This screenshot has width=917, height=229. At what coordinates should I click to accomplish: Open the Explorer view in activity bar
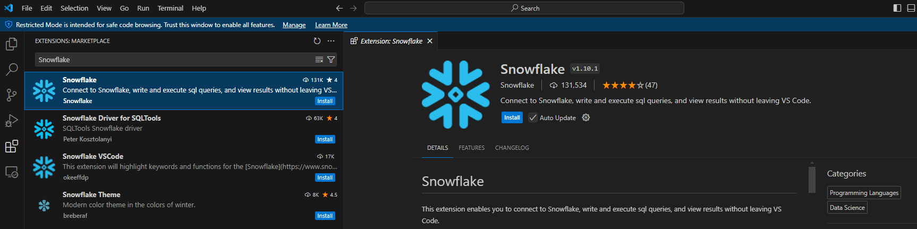(11, 44)
